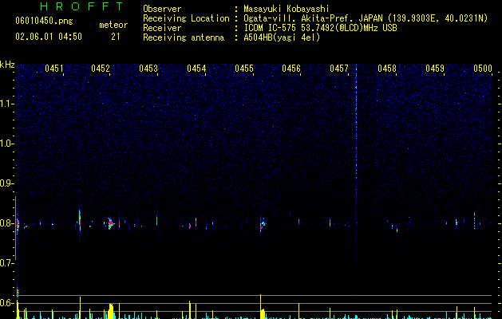Click the vertical noise line near 0457

pos(356,181)
